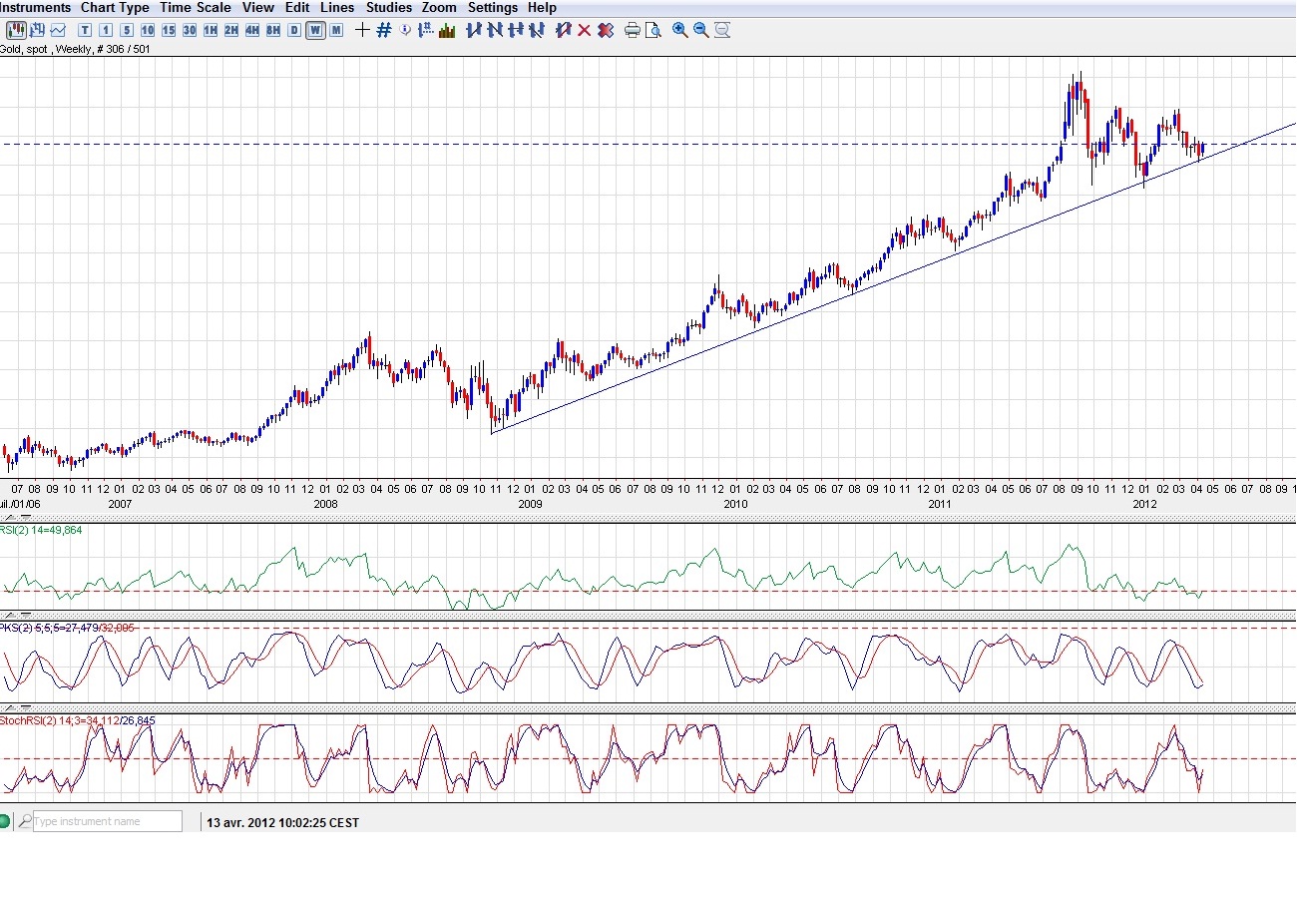Open the Studies menu
The height and width of the screenshot is (898, 1297).
click(x=388, y=8)
